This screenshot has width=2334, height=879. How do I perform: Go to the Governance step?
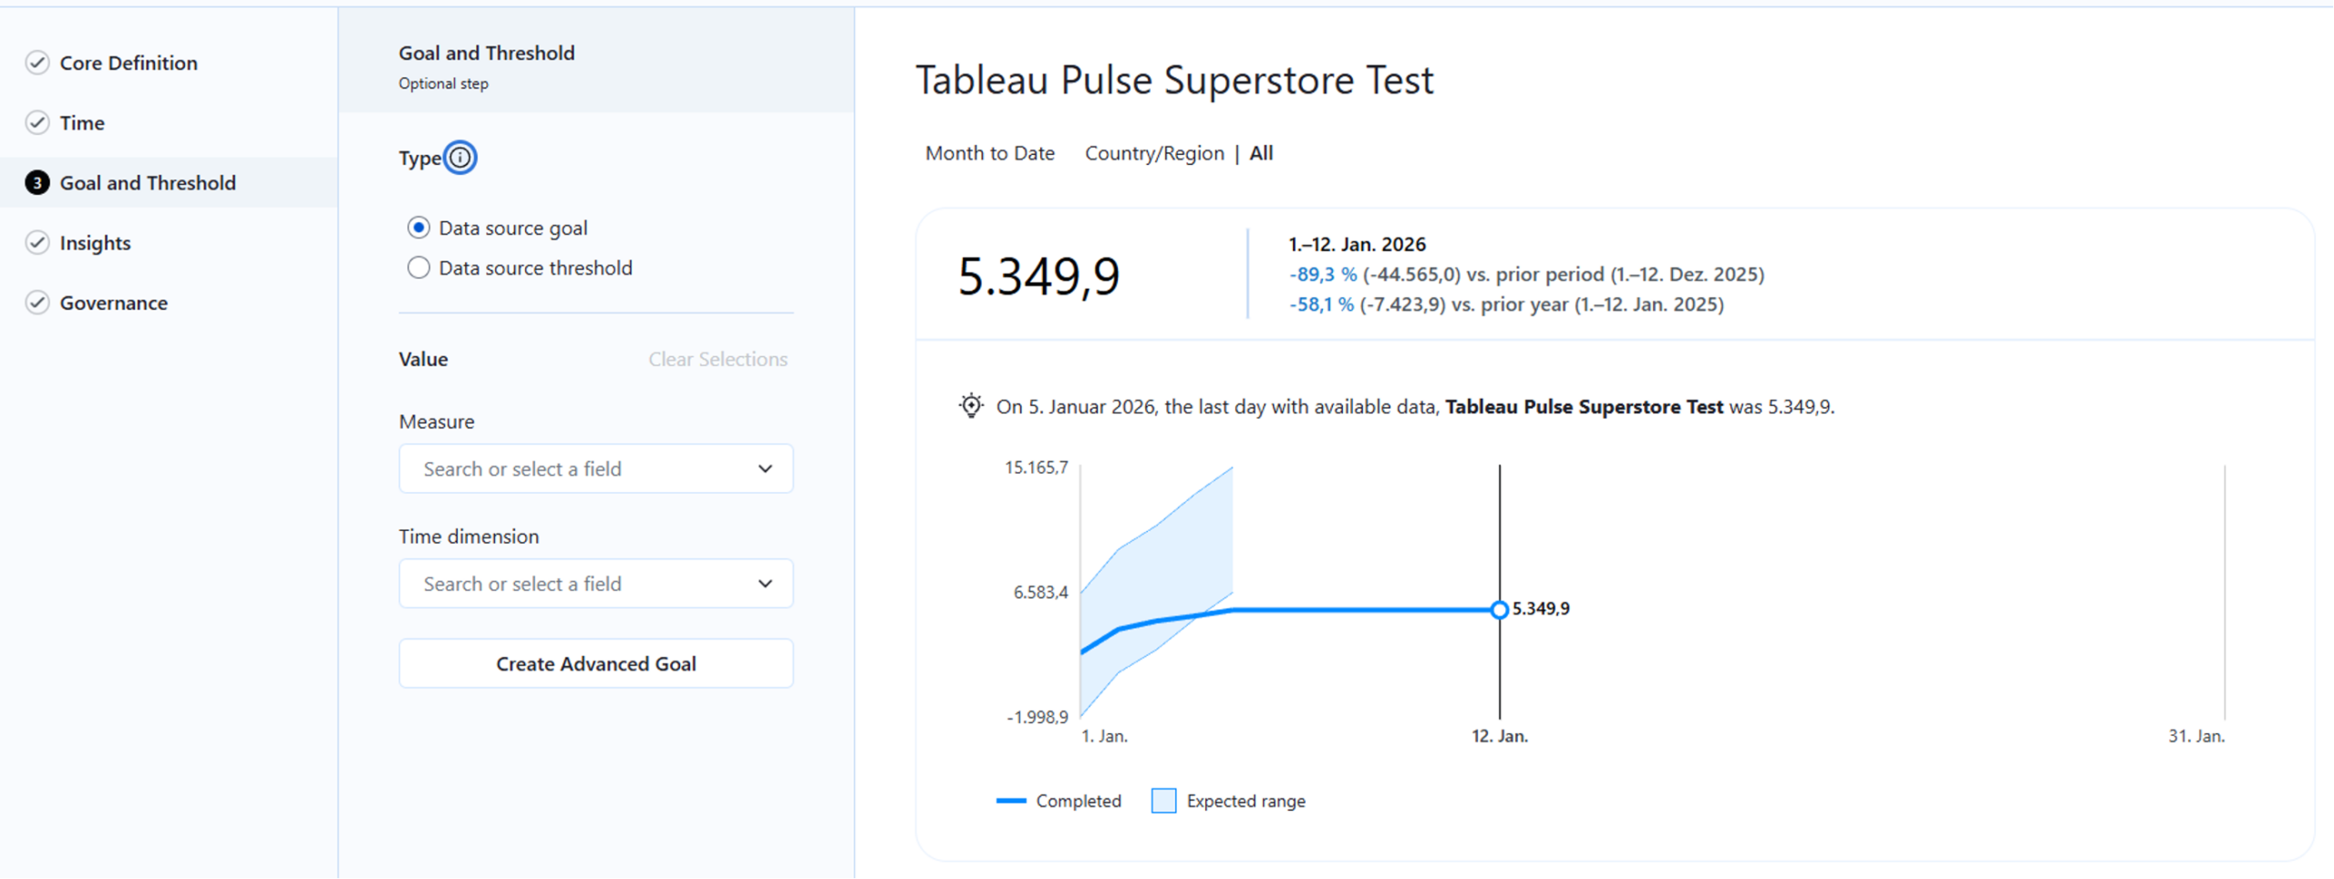point(114,302)
